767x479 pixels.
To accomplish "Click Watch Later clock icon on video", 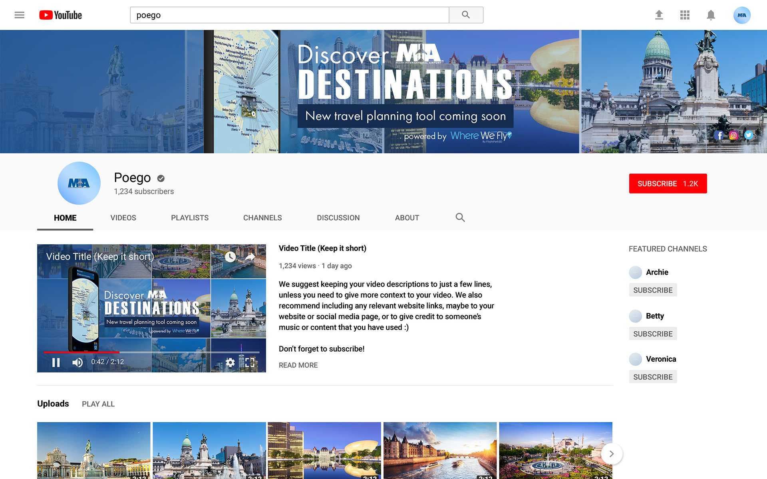I will tap(230, 257).
